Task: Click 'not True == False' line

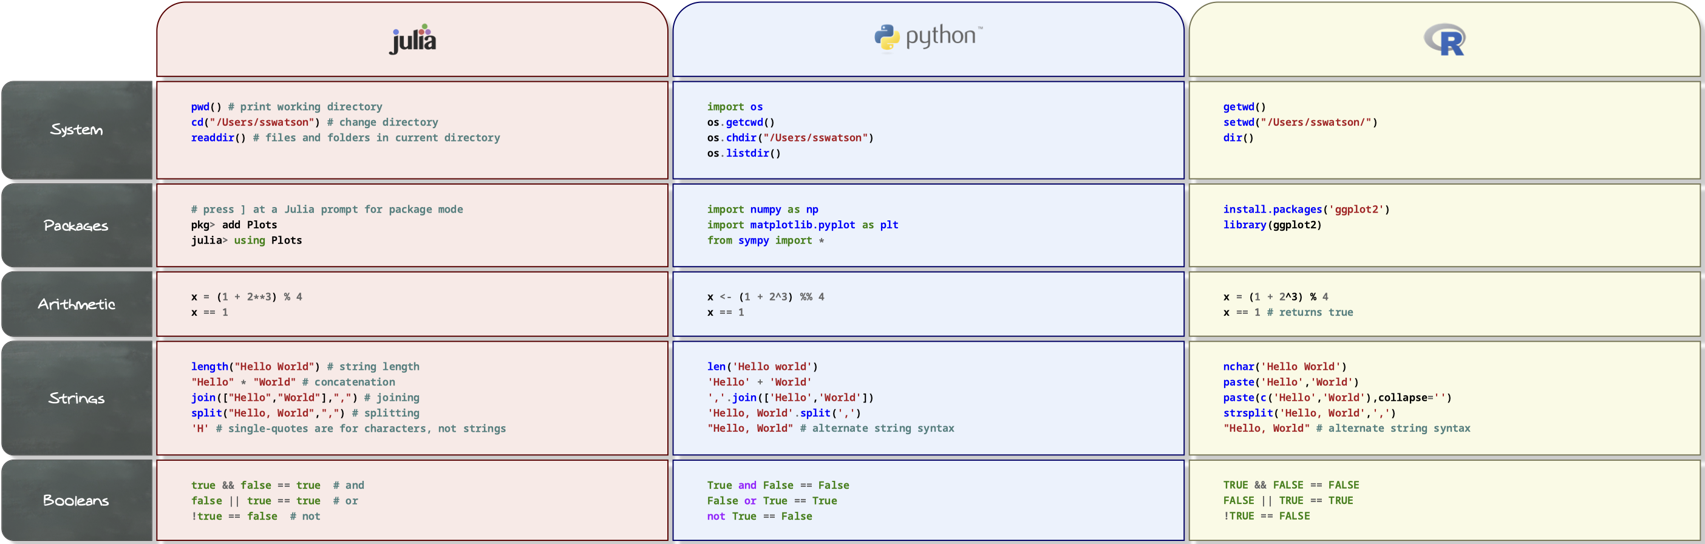Action: [x=759, y=516]
